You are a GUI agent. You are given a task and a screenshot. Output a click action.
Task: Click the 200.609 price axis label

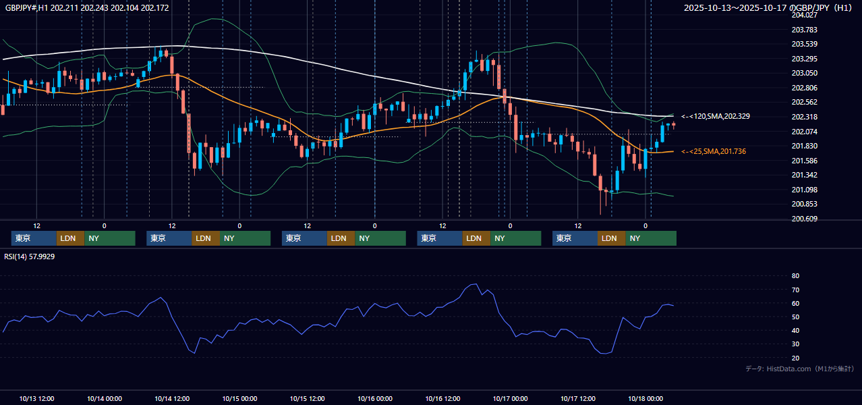(x=804, y=219)
